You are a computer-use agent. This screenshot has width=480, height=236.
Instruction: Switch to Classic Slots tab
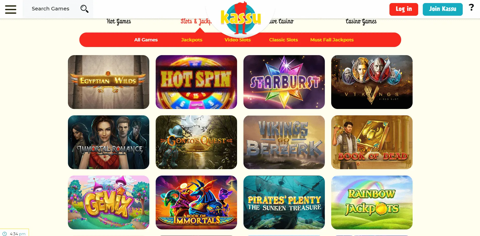pos(283,40)
